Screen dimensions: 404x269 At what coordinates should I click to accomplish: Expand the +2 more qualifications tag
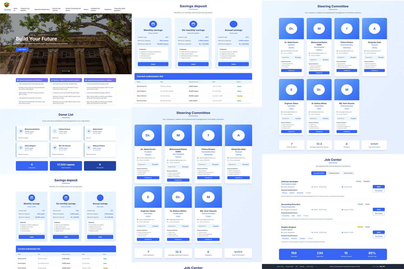pos(308,193)
